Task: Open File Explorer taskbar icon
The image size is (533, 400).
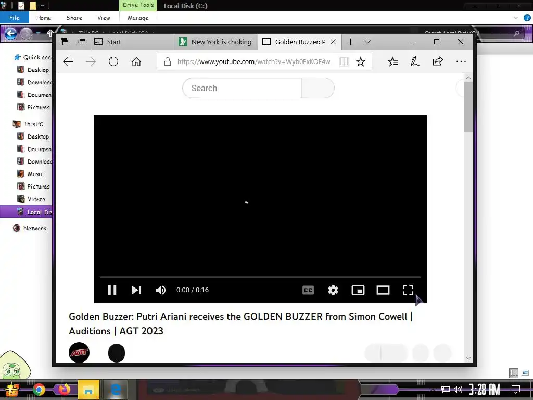Action: click(88, 390)
